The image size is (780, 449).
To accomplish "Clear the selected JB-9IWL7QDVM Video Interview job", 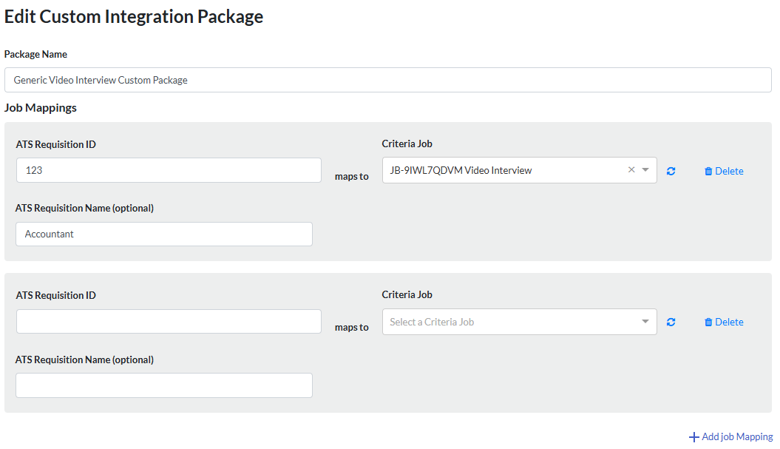I will tap(631, 170).
